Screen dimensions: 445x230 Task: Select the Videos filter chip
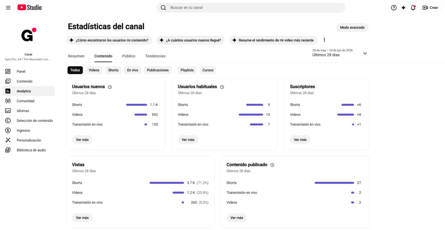pyautogui.click(x=94, y=70)
